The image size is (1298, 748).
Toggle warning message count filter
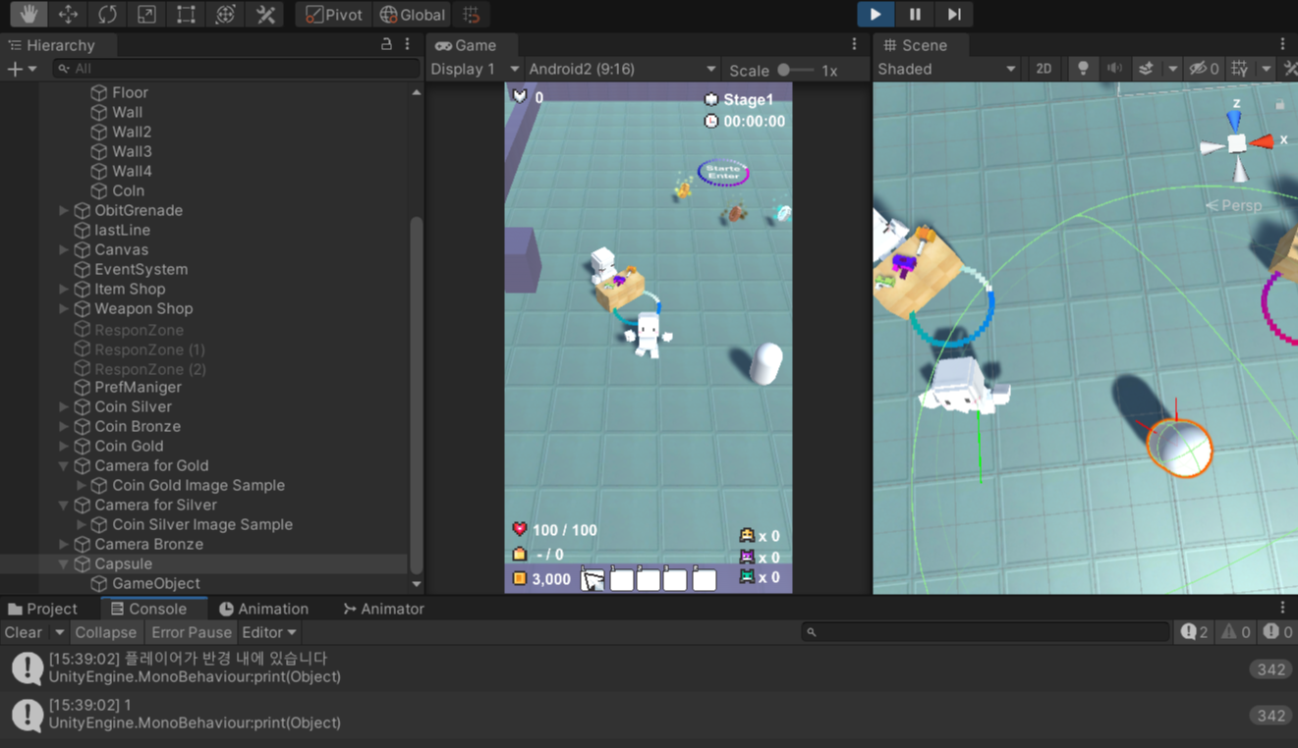(1236, 632)
